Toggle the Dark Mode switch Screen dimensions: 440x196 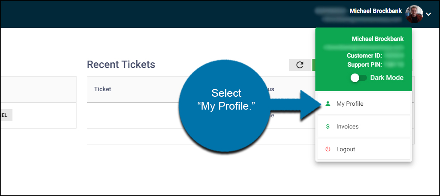[359, 78]
